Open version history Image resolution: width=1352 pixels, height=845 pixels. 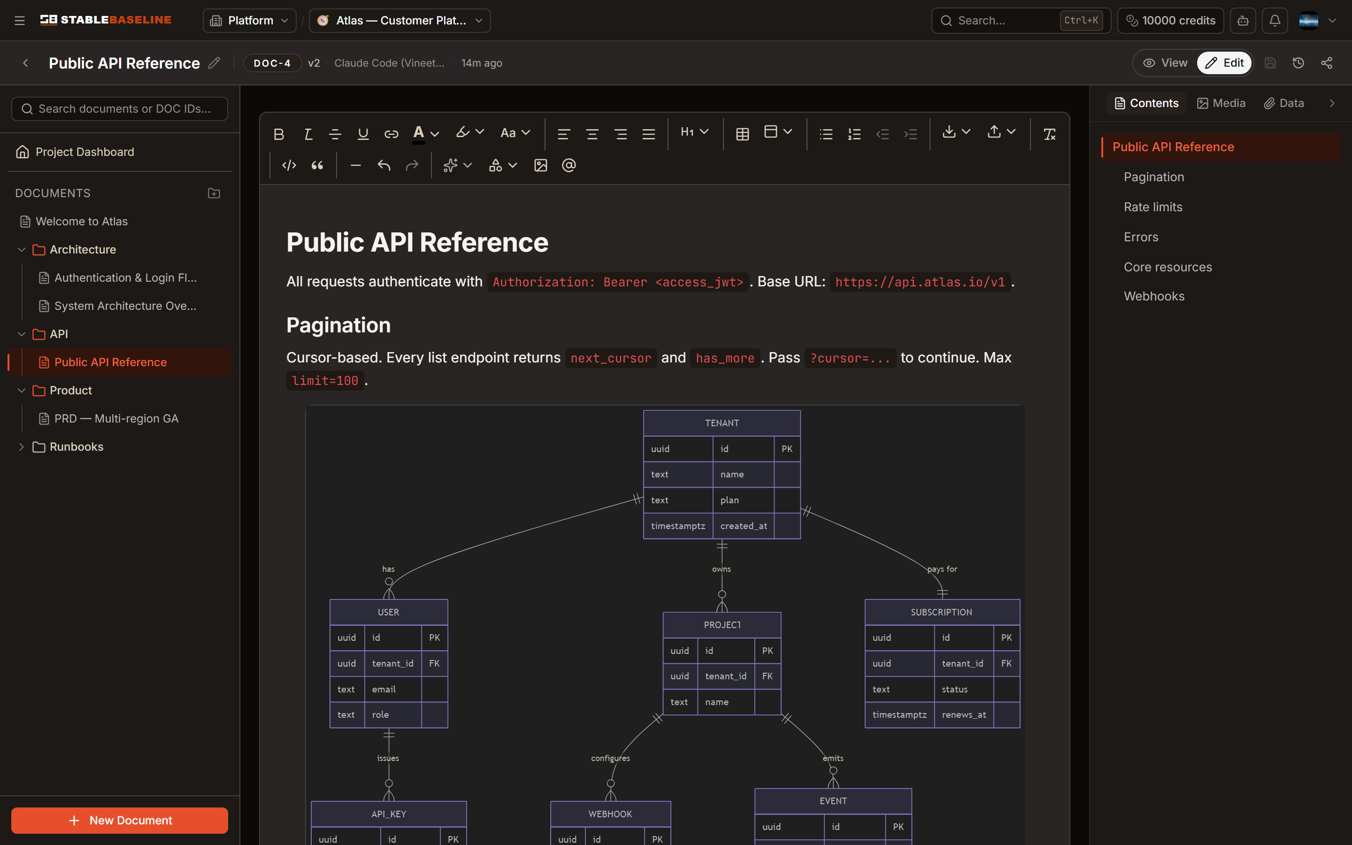click(1298, 63)
